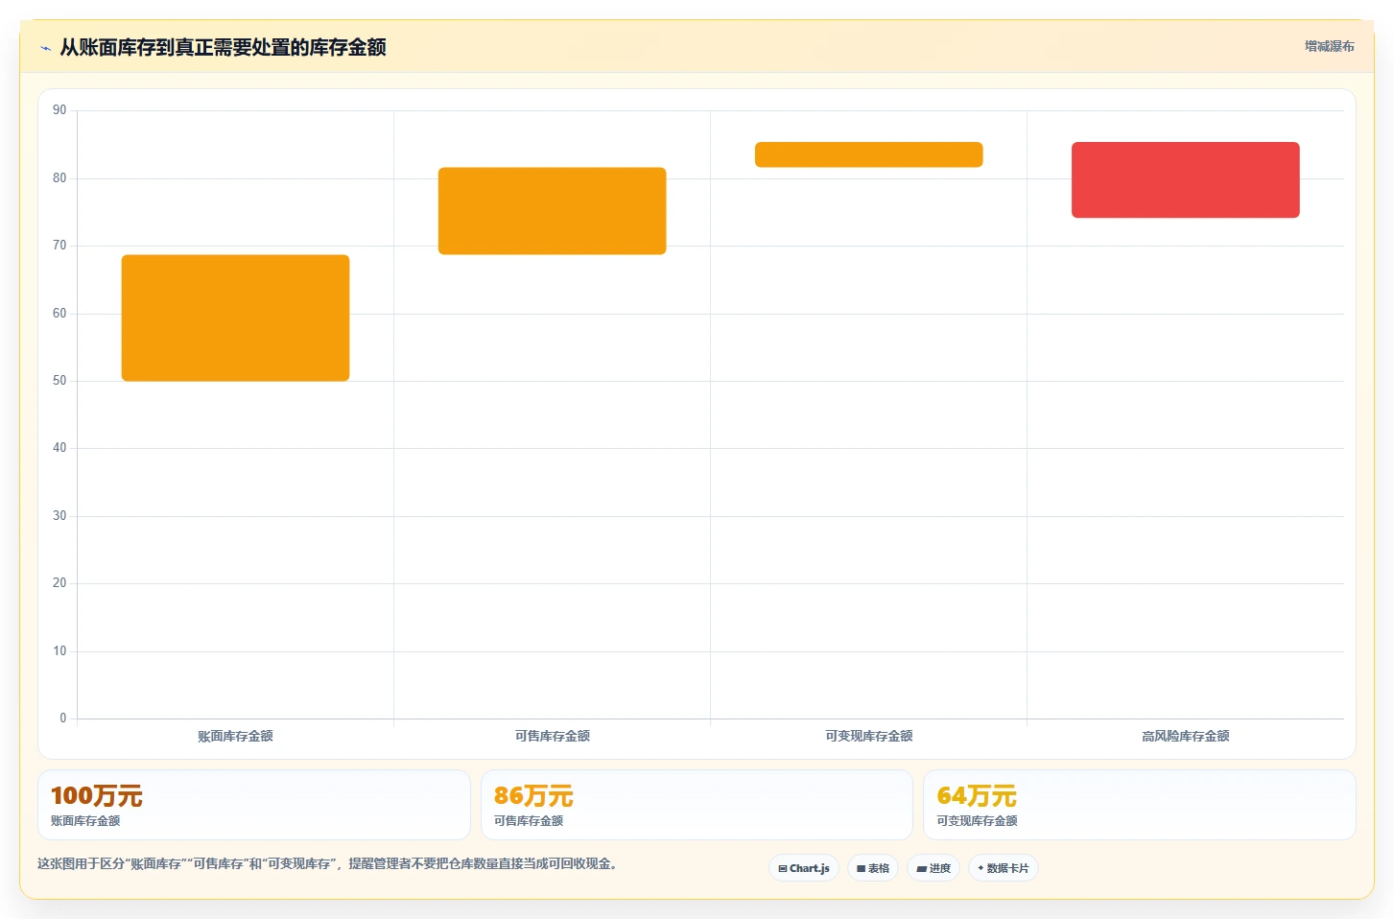Select the 表格 tag pill
This screenshot has width=1394, height=919.
point(873,868)
